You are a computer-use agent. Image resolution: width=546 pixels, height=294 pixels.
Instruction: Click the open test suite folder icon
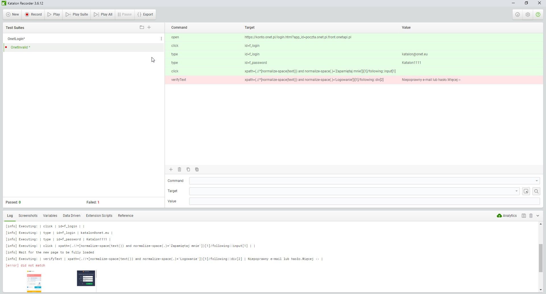[142, 28]
